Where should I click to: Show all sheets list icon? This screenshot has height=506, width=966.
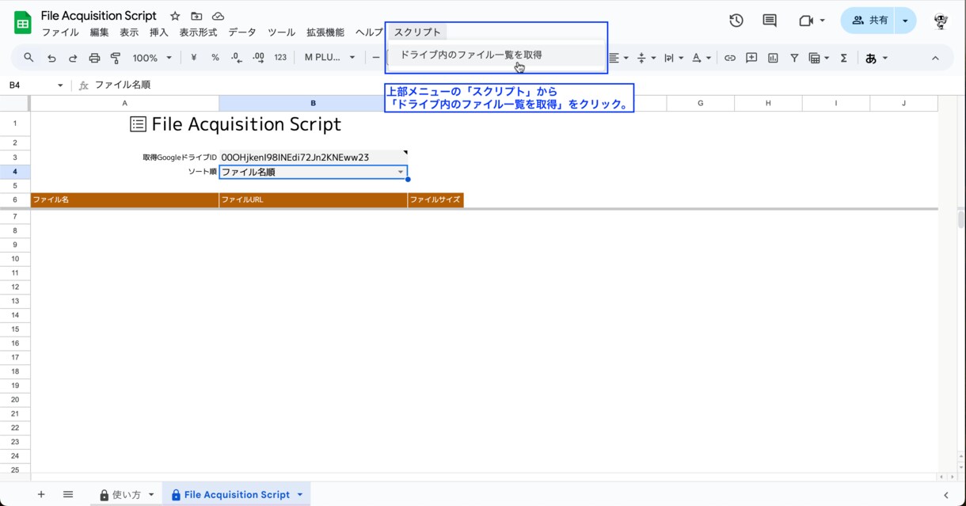point(68,494)
